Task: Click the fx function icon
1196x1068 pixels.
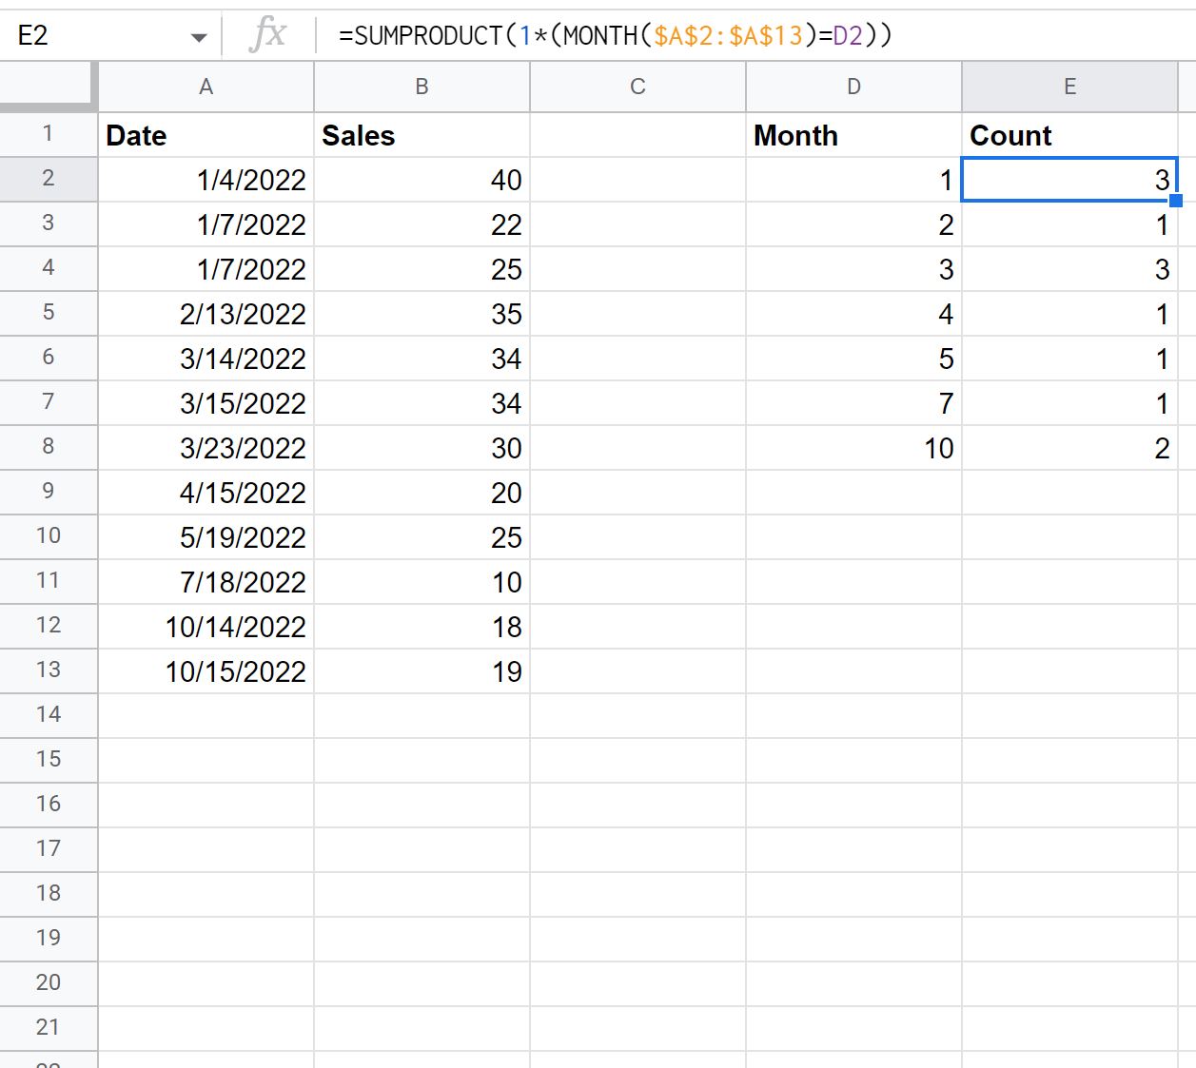Action: pyautogui.click(x=267, y=33)
